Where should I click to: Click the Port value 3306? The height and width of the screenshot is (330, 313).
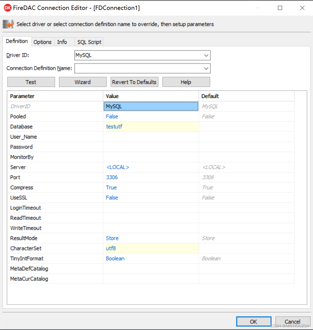coord(151,177)
